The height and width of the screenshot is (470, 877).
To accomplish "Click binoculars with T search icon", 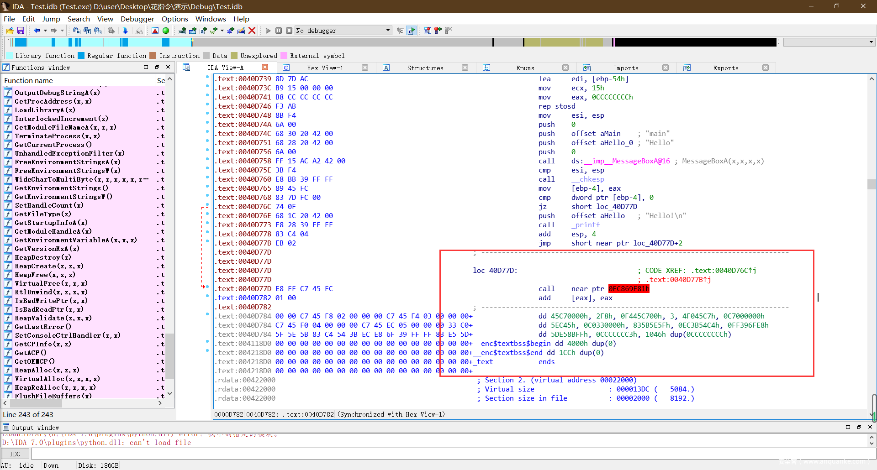I will pyautogui.click(x=87, y=31).
